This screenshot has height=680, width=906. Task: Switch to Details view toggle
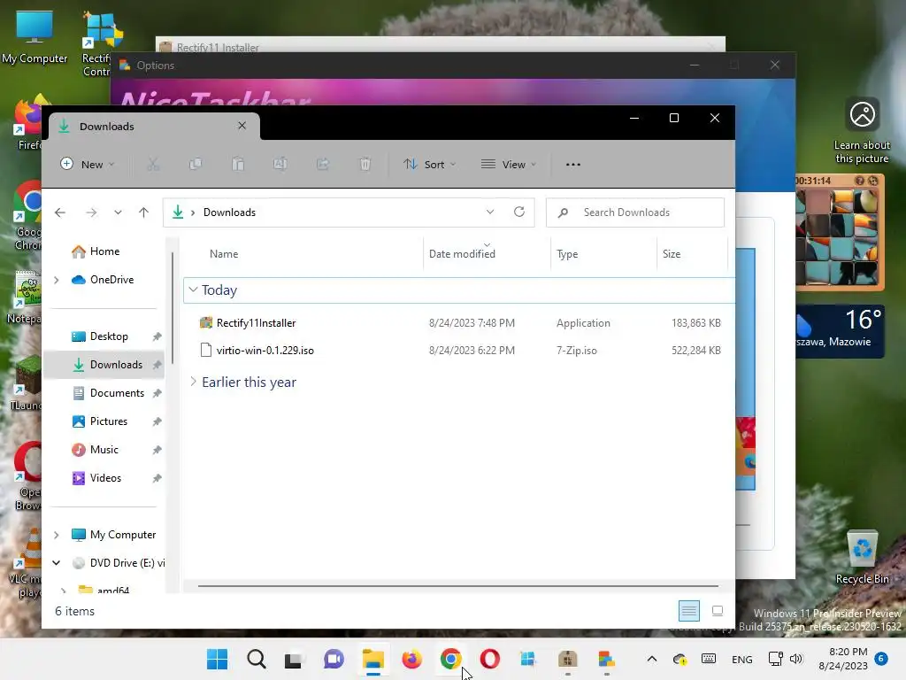688,611
